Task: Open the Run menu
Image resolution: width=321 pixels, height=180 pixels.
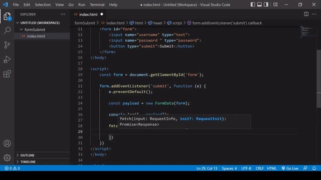Action: point(81,4)
